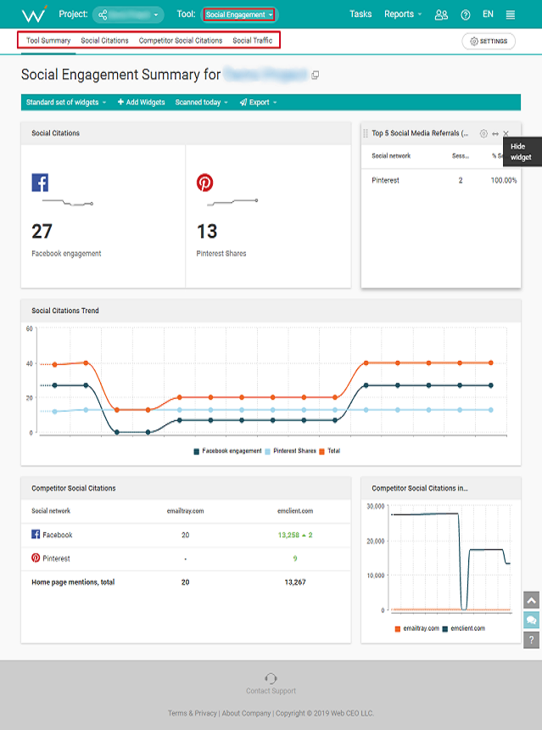This screenshot has width=542, height=730.
Task: Click the green 9 Pinterest value for emclient.com
Action: tap(295, 559)
